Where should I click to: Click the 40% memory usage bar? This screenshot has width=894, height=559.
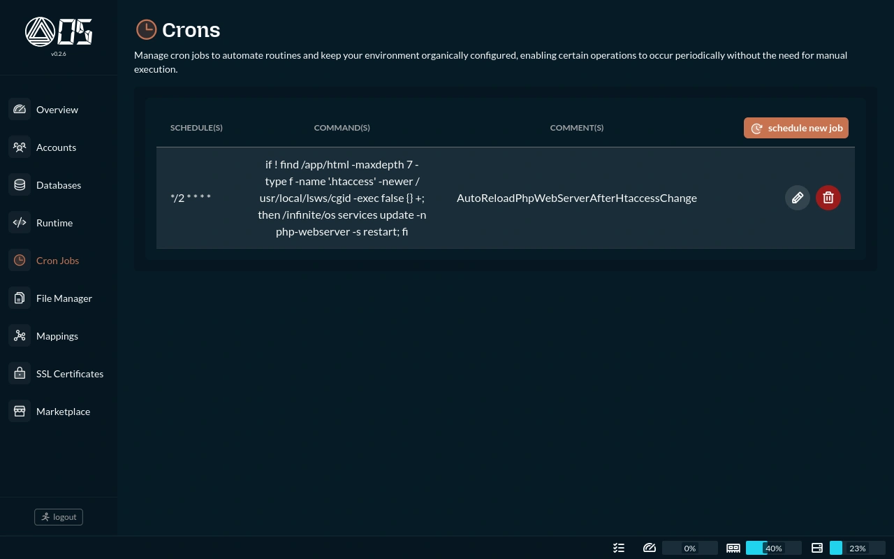tap(773, 548)
